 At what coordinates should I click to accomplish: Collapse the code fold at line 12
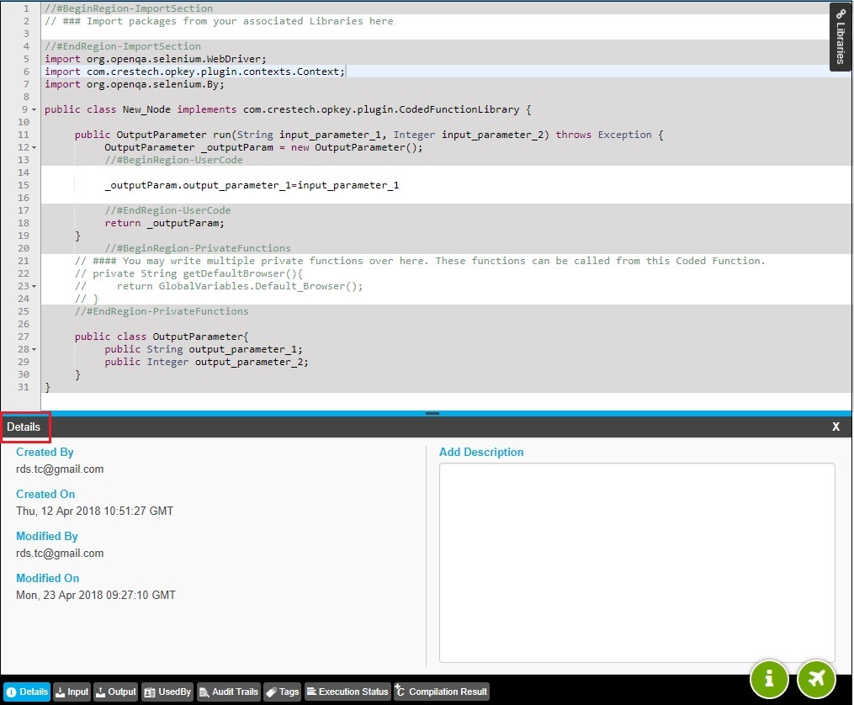(x=34, y=147)
